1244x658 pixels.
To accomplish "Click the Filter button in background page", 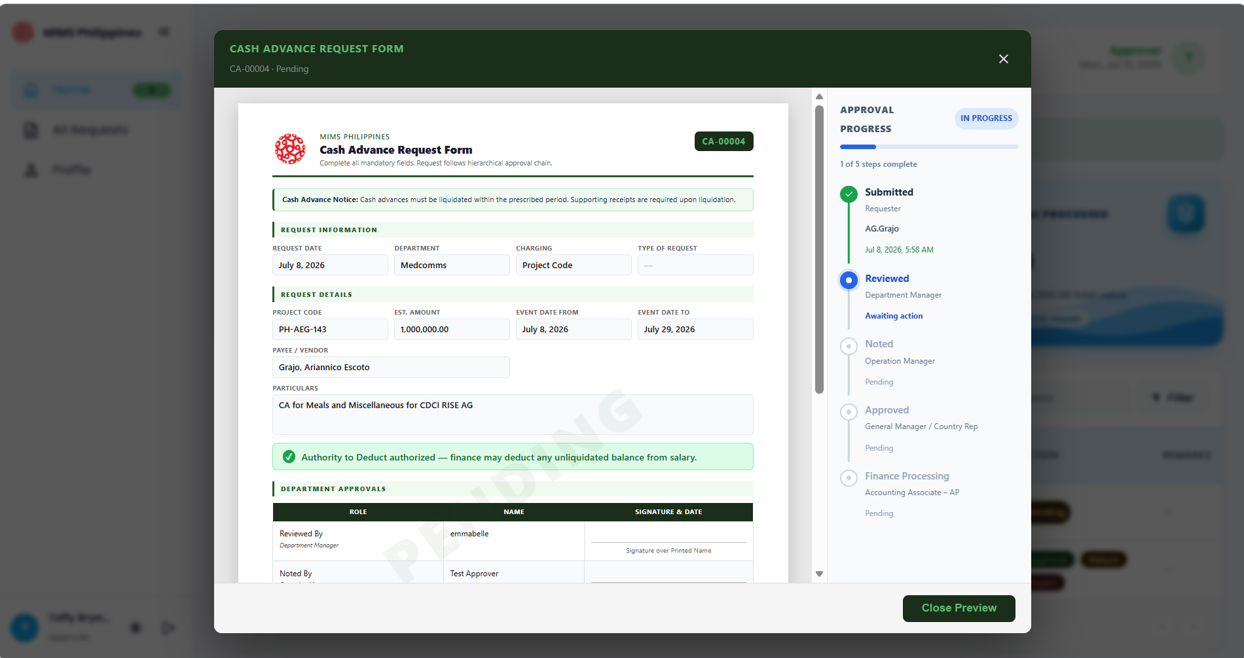I will (x=1171, y=398).
